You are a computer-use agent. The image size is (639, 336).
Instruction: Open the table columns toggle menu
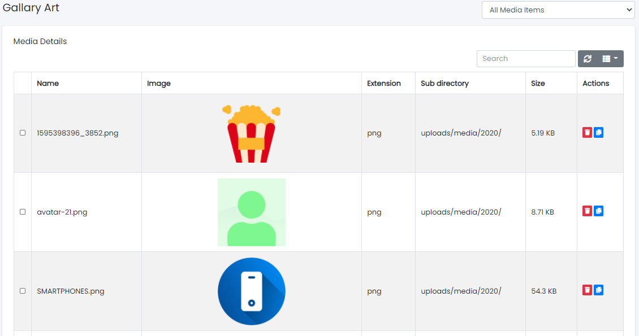(610, 59)
